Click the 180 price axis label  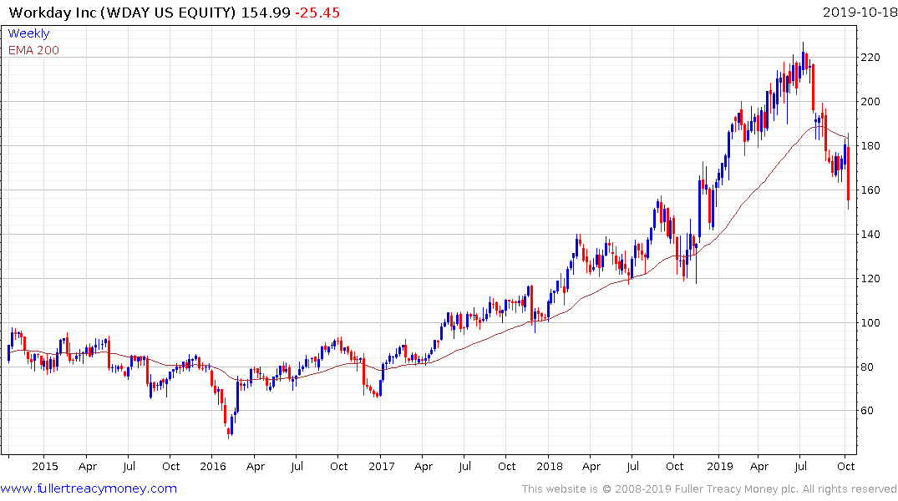point(870,146)
